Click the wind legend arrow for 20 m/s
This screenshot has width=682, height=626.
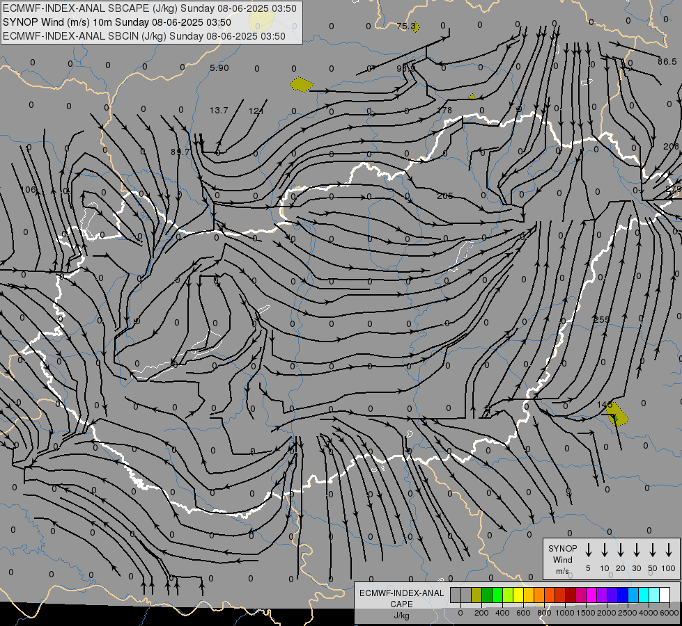(x=621, y=549)
